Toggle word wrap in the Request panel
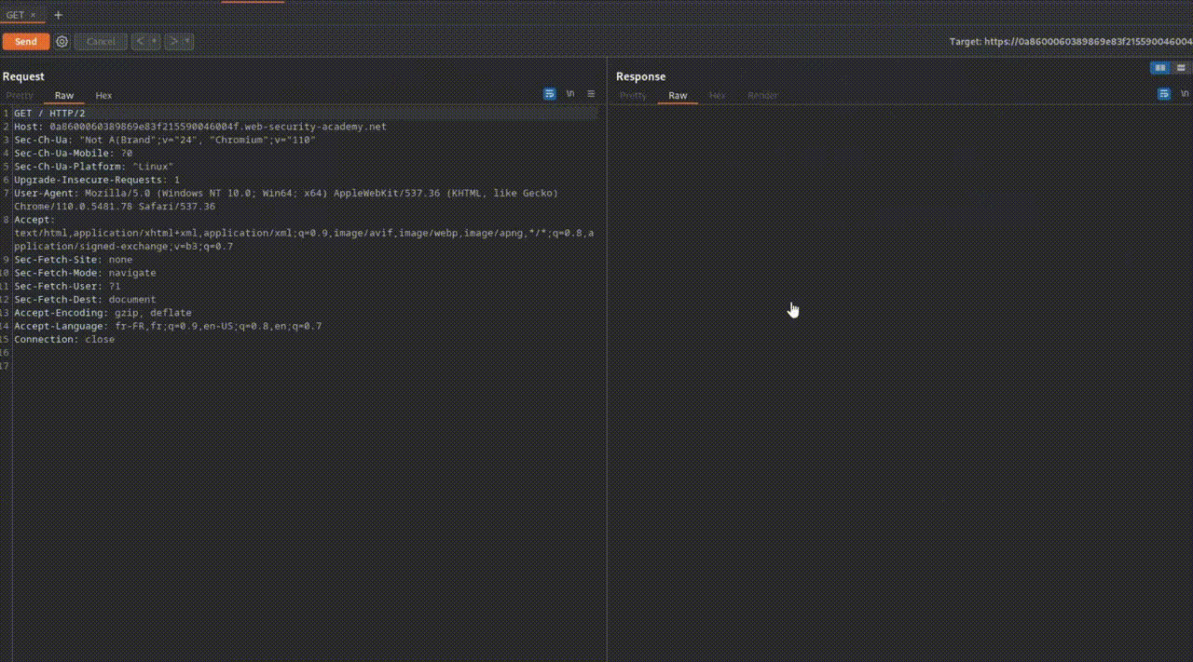Viewport: 1193px width, 662px height. click(550, 94)
